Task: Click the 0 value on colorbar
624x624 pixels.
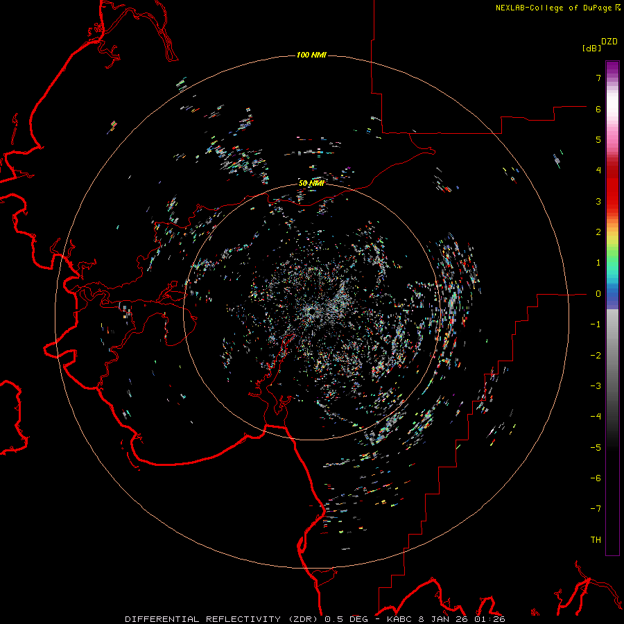Action: (598, 294)
